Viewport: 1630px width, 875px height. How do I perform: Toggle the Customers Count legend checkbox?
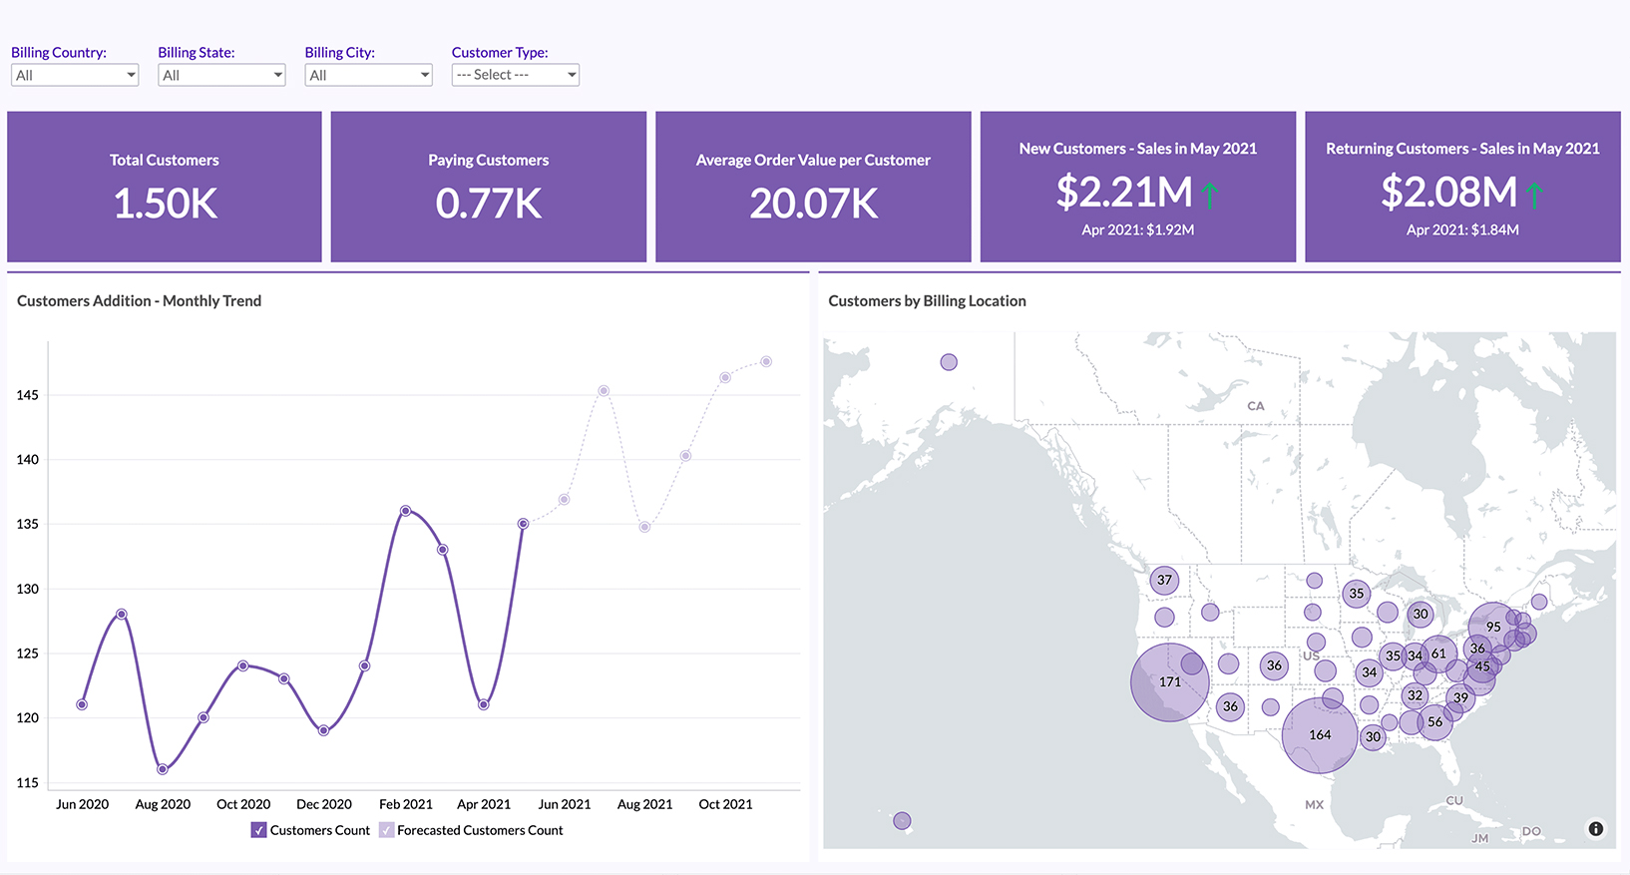(x=258, y=830)
